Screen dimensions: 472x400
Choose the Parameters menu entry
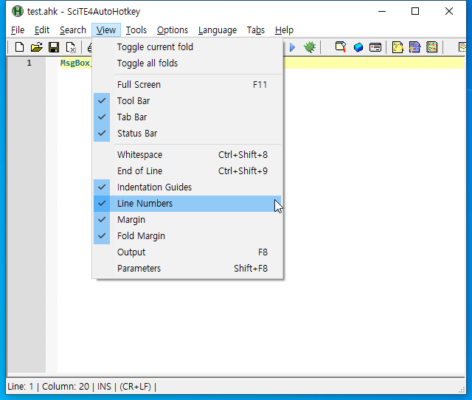click(x=187, y=269)
